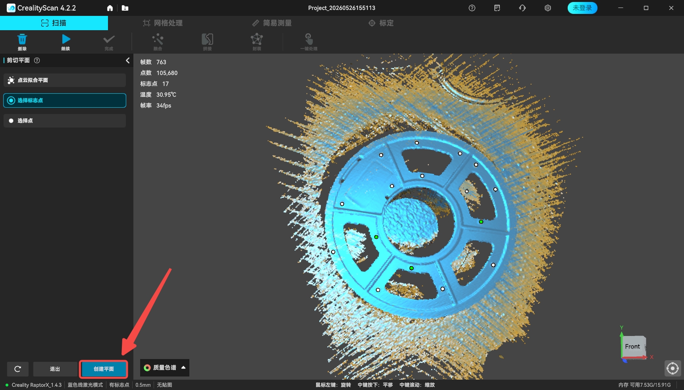
Task: Click Creality RaptorX_1.4.3 device status
Action: pos(34,385)
